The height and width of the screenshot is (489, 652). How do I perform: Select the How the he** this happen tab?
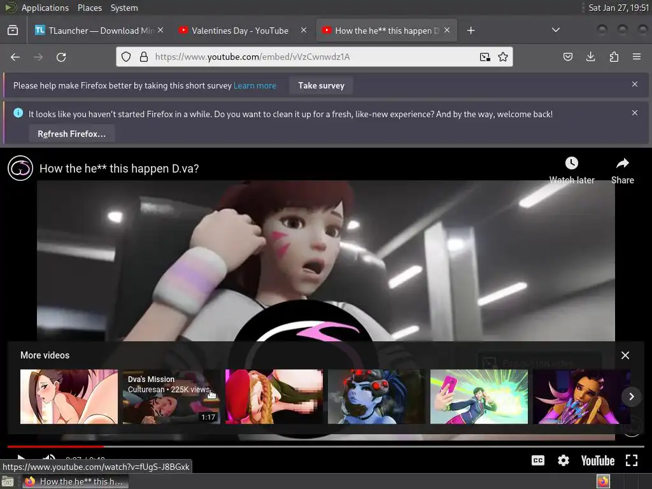(386, 31)
